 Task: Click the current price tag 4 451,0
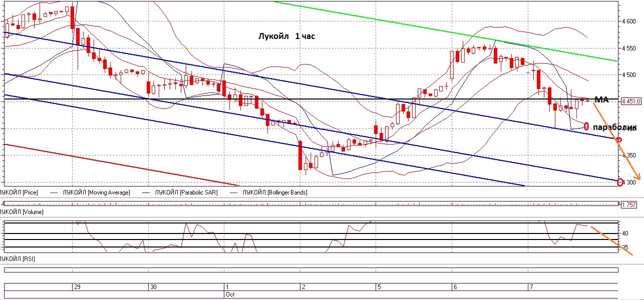tap(631, 101)
